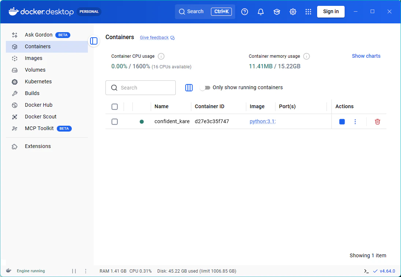Open the terminal icon in the bottom bar

[366, 271]
